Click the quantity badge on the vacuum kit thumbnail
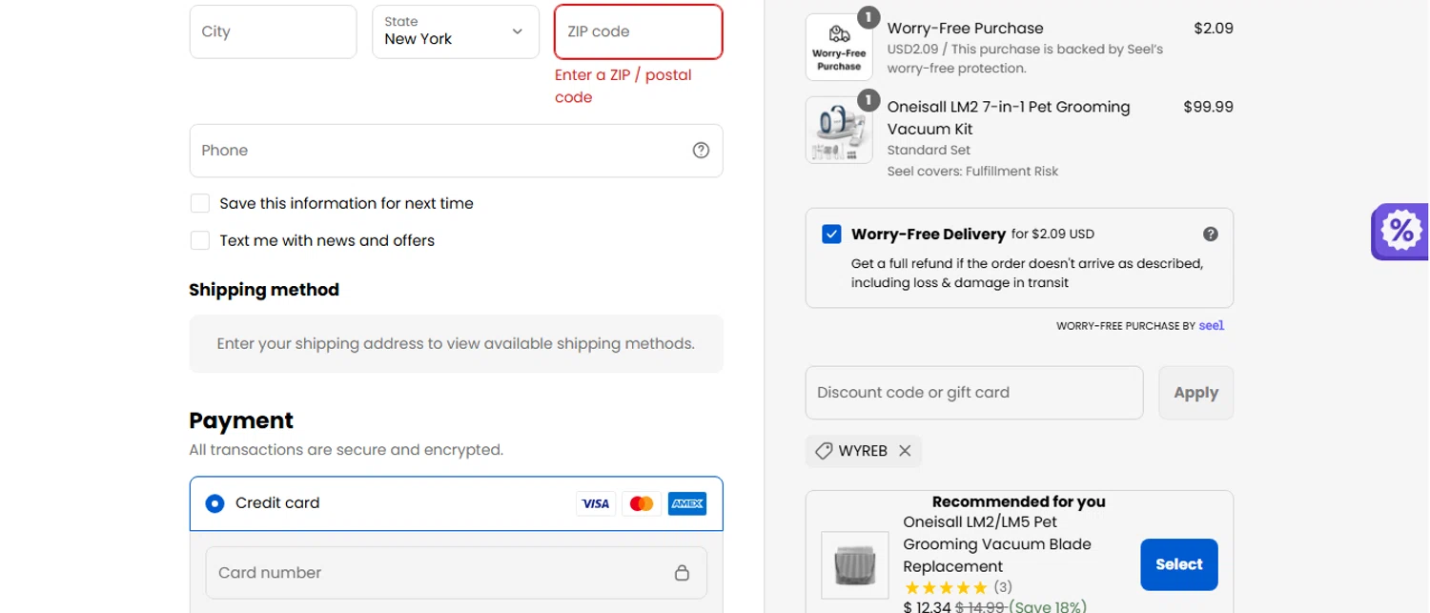This screenshot has height=613, width=1430. (x=868, y=99)
